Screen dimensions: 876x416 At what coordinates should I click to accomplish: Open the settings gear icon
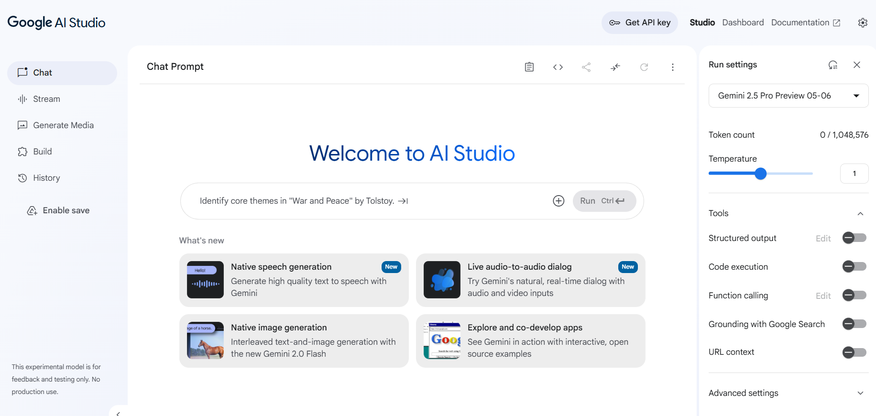tap(863, 22)
